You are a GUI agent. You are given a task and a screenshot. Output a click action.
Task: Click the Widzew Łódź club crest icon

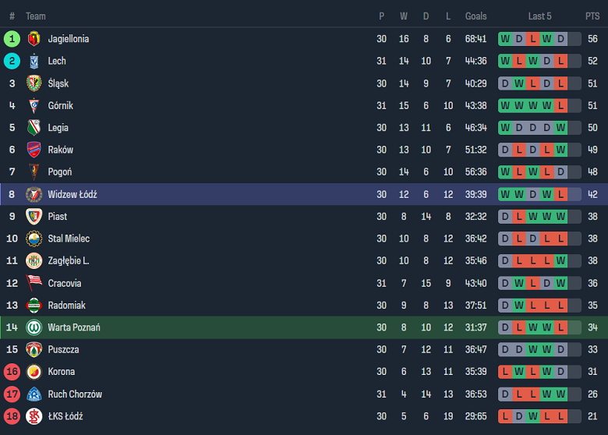(34, 194)
